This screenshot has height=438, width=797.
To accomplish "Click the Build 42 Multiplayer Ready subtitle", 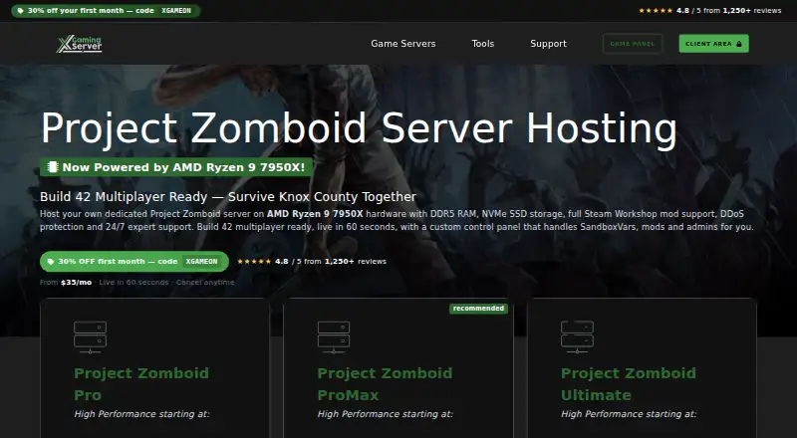I will tap(228, 197).
